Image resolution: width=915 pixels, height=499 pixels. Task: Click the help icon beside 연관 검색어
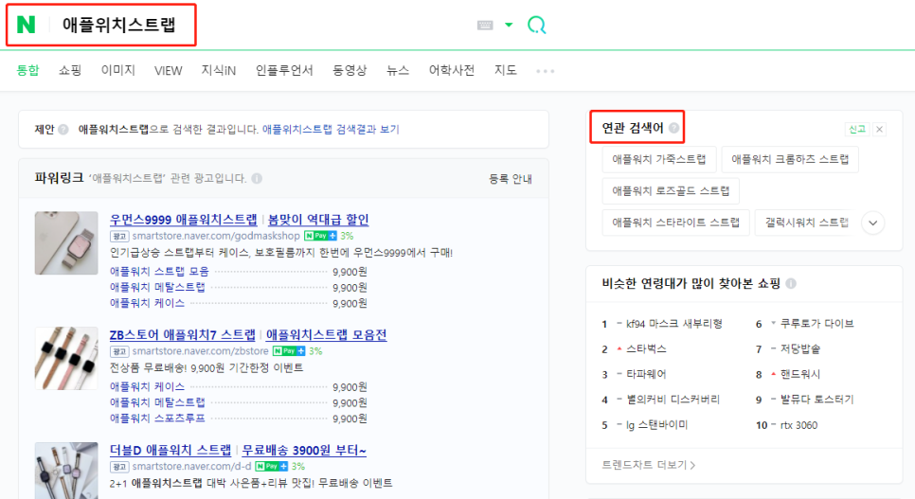[674, 128]
